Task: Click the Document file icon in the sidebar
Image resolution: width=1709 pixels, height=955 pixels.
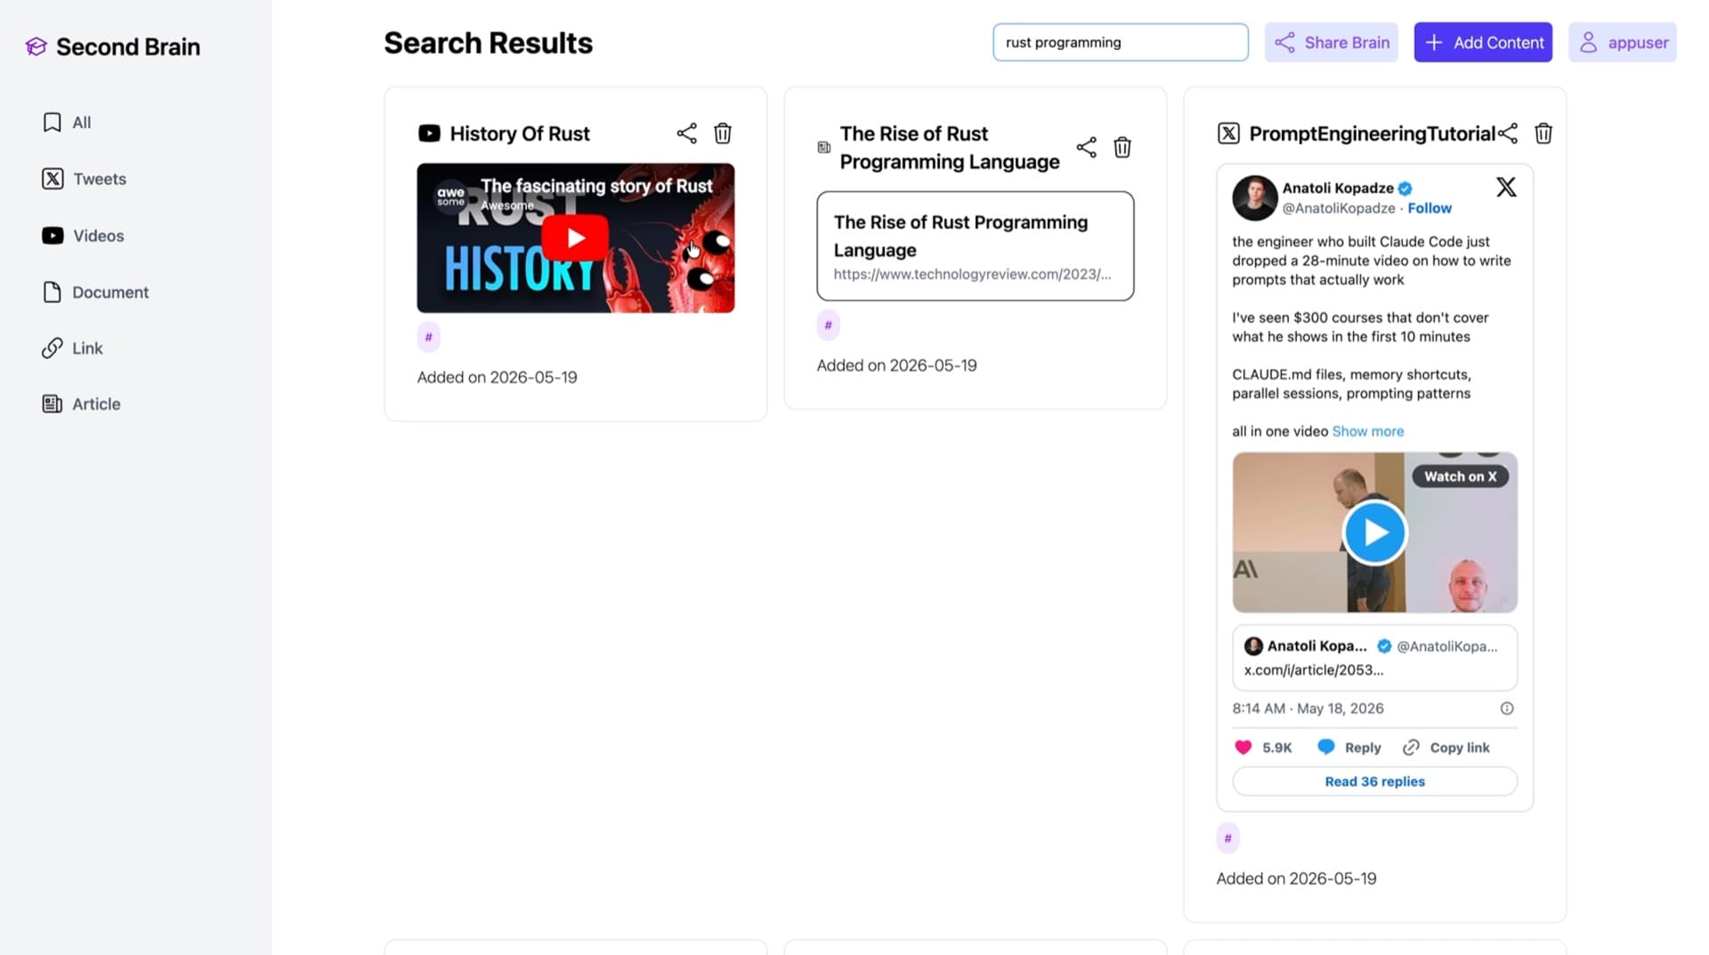Action: (x=53, y=292)
